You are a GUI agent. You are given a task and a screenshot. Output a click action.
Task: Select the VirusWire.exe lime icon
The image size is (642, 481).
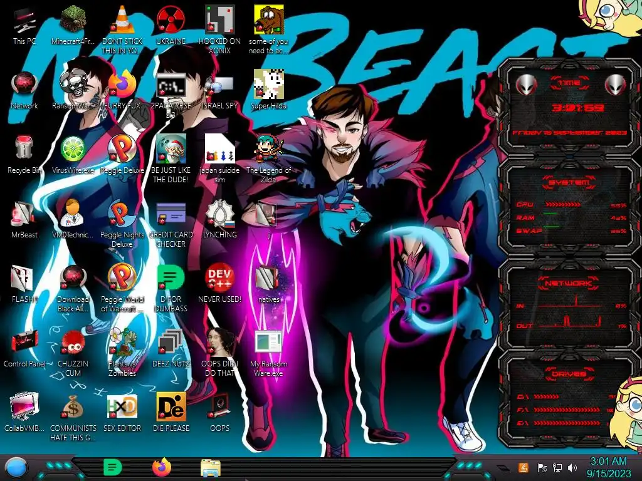click(x=73, y=150)
